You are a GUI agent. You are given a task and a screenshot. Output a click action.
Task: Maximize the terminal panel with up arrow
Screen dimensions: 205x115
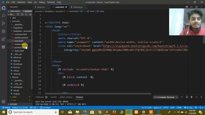[x=196, y=97]
